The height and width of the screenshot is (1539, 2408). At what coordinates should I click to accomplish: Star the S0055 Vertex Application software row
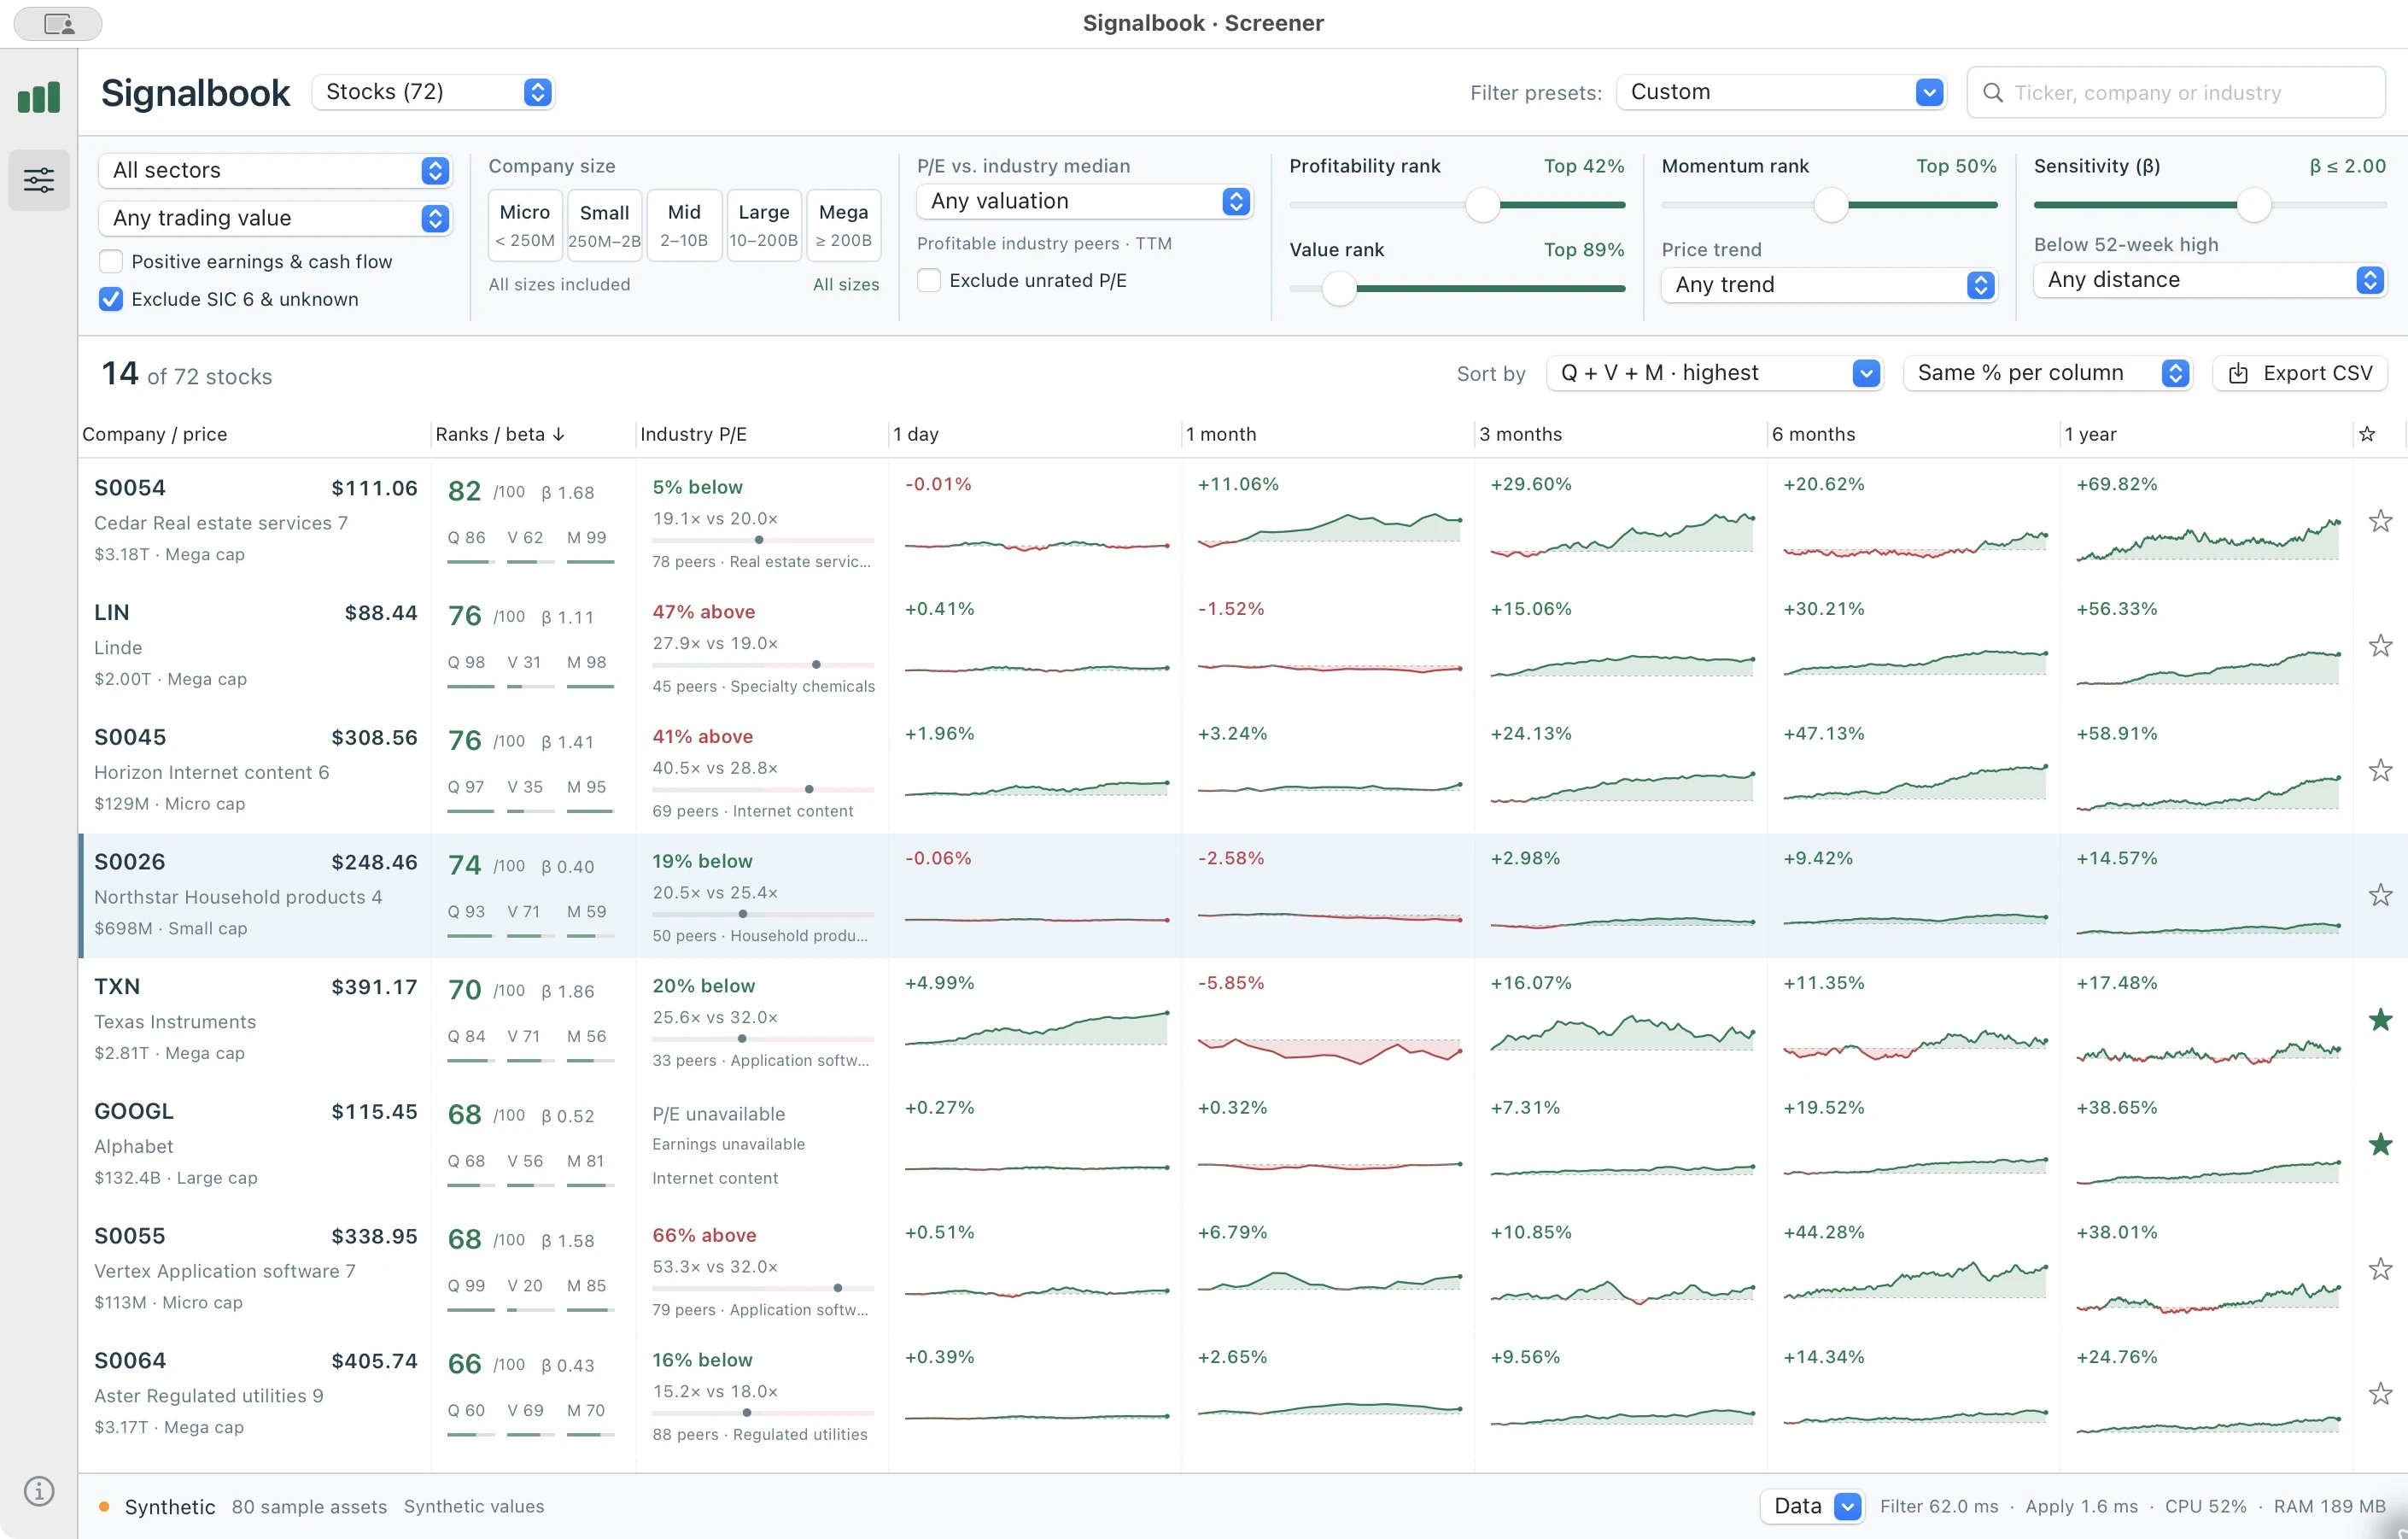click(2380, 1269)
